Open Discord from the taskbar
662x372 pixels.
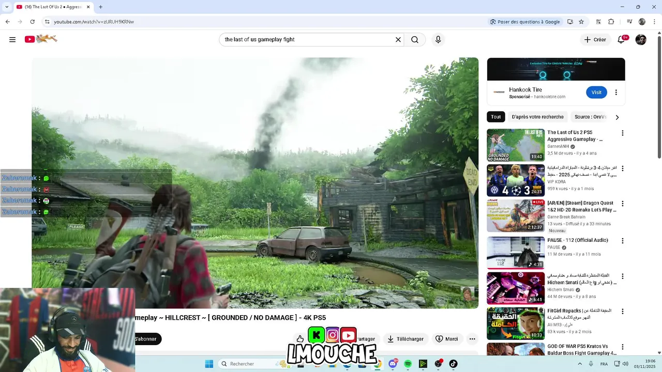click(x=393, y=364)
